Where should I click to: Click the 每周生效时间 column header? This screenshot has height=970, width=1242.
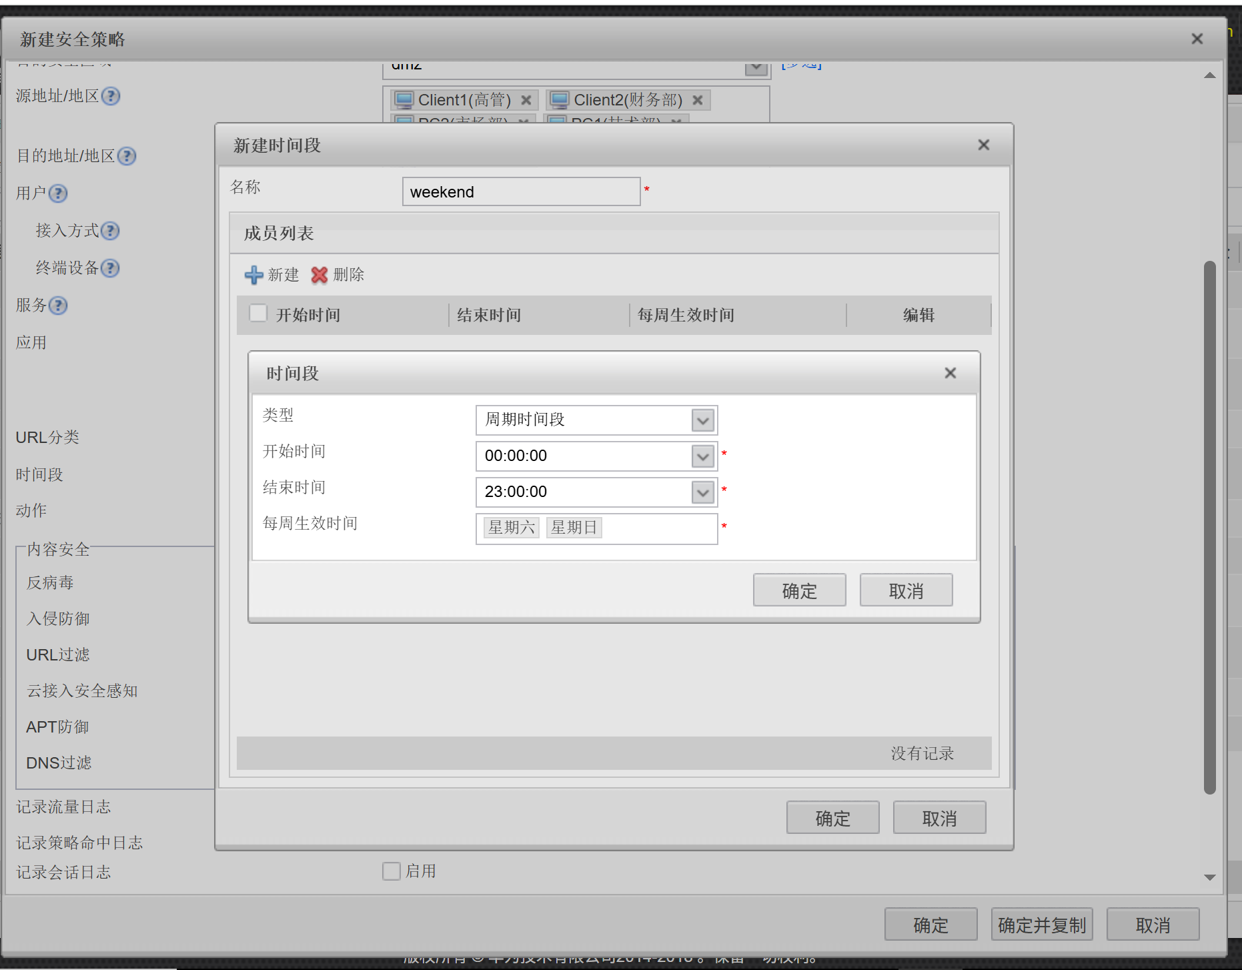pyautogui.click(x=686, y=315)
